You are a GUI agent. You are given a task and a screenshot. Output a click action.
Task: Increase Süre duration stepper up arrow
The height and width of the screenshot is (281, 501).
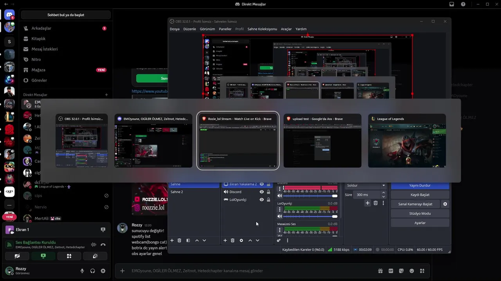[383, 193]
